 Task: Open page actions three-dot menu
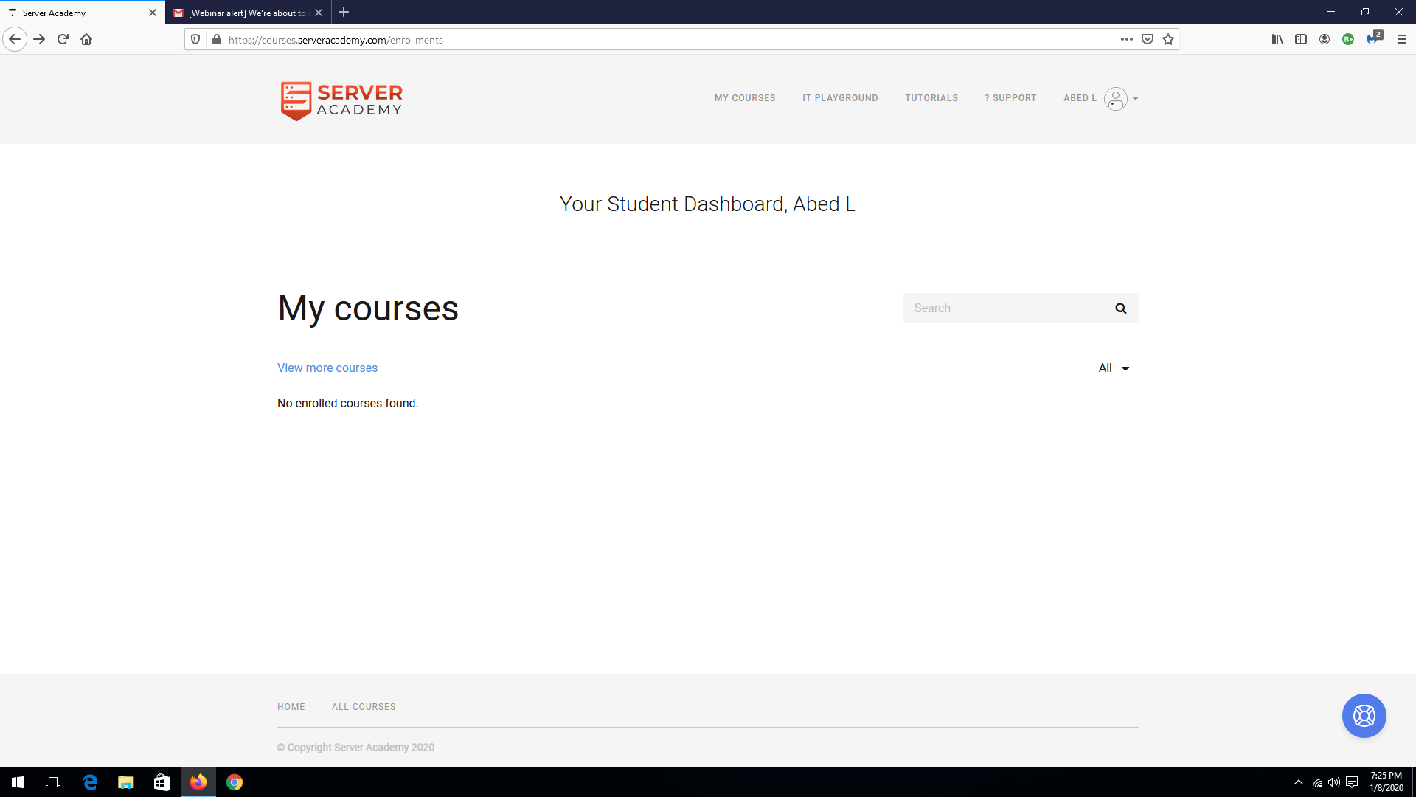point(1126,40)
